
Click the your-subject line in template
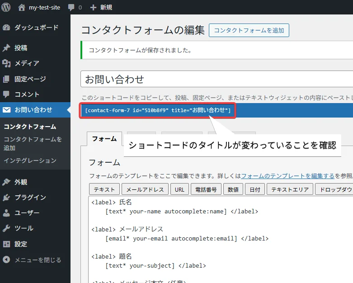(x=155, y=266)
